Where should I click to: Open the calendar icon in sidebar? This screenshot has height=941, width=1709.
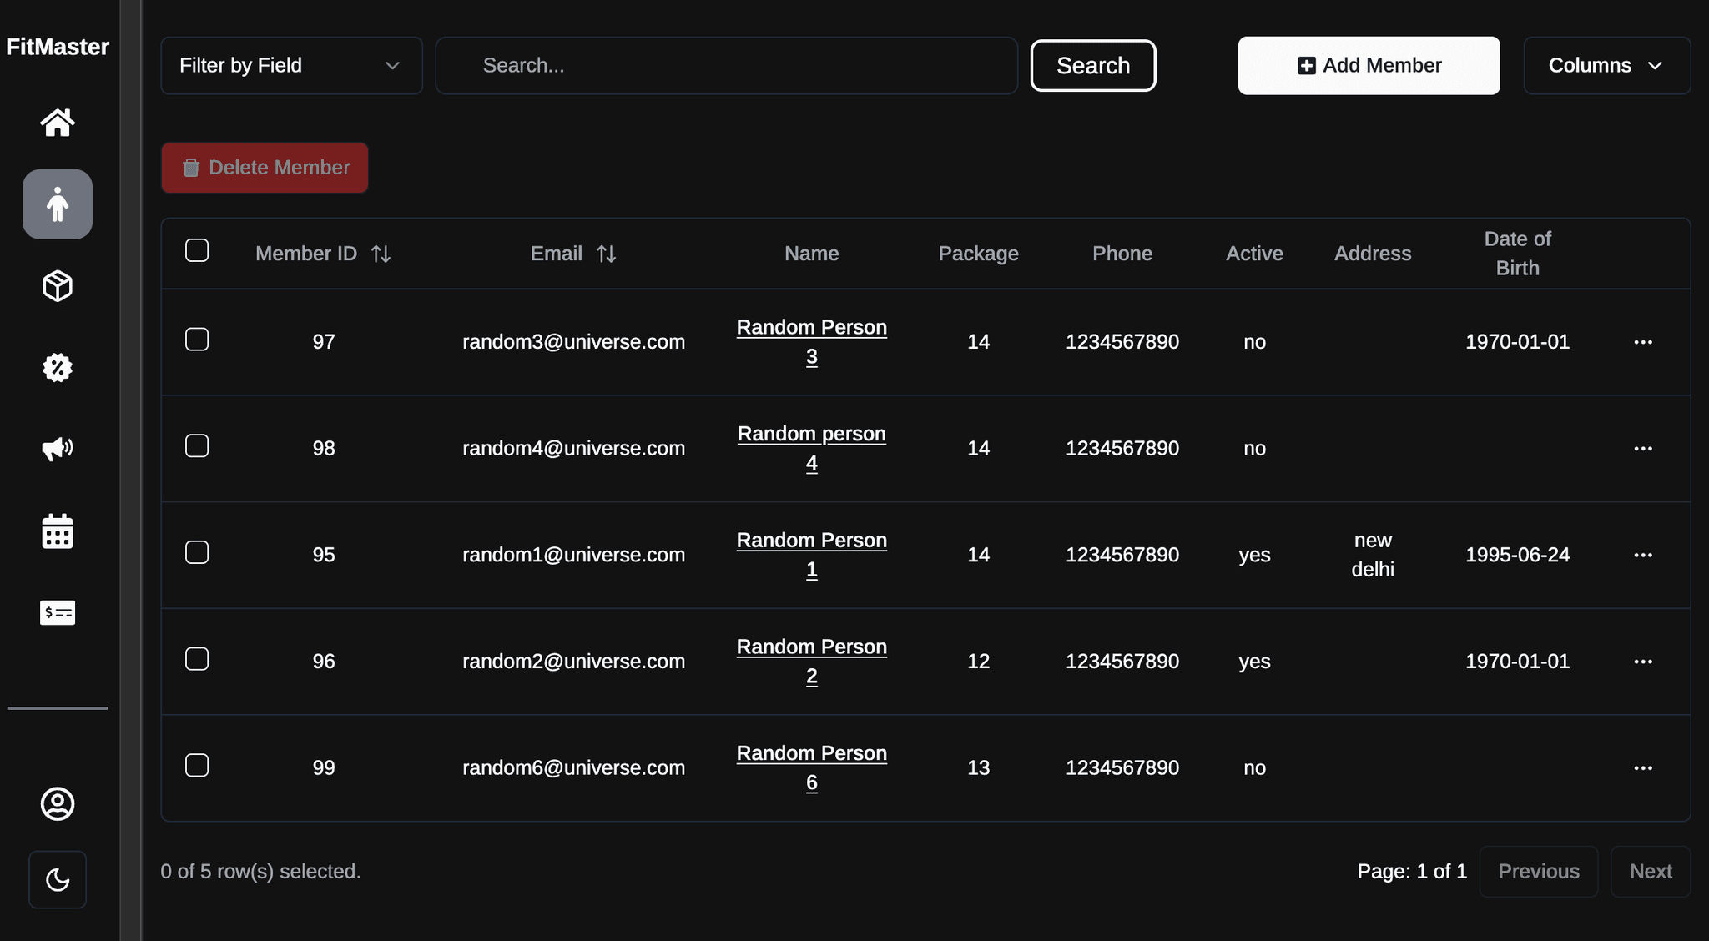58,531
